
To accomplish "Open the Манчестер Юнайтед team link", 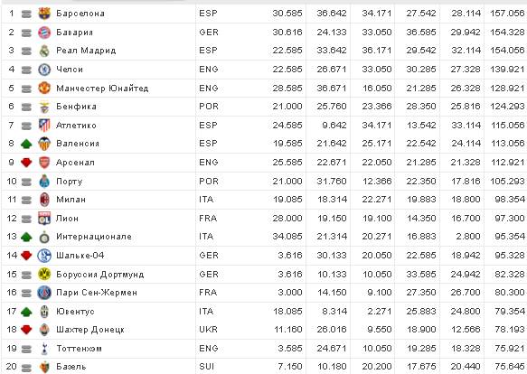I will point(102,89).
